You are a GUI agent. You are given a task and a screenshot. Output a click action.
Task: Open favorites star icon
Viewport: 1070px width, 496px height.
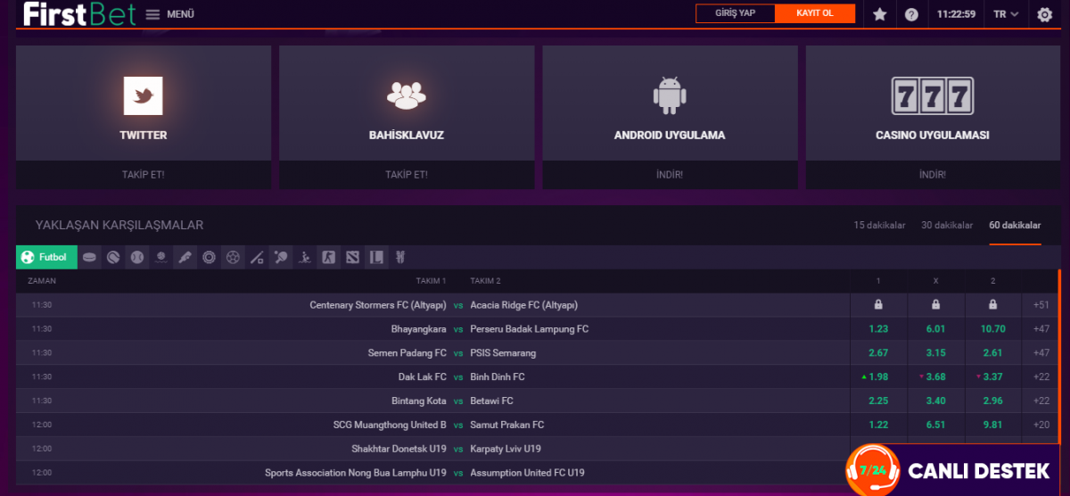click(880, 14)
